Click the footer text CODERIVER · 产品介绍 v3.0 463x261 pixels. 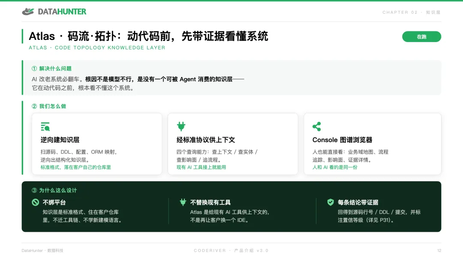pos(231,251)
